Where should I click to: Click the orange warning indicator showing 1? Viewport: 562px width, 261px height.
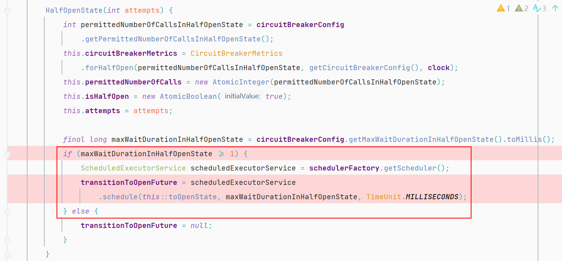point(503,8)
